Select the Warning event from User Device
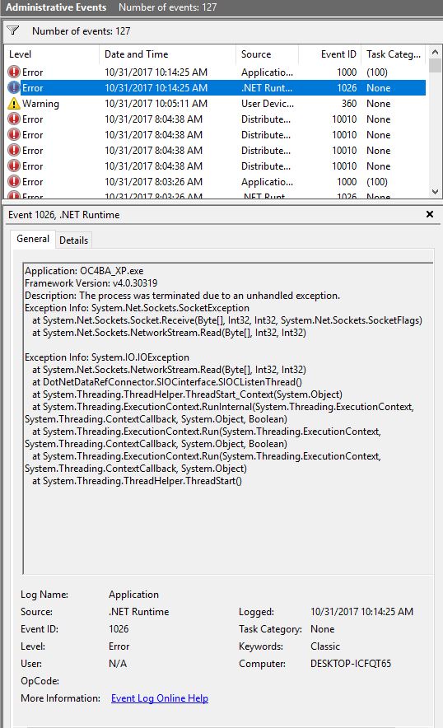This screenshot has height=728, width=443. (215, 104)
